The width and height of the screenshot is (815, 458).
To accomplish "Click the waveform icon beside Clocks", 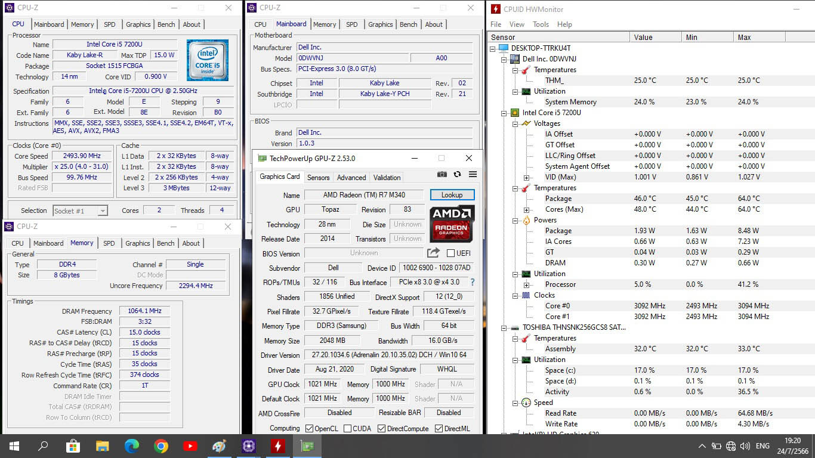I will coord(526,295).
